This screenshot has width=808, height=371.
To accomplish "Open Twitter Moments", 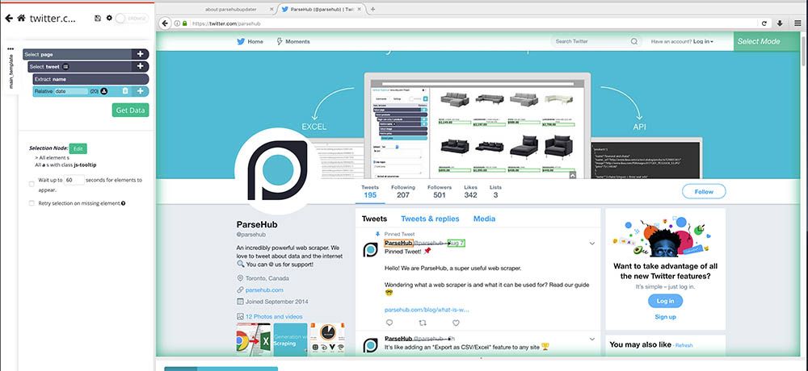I will (x=293, y=42).
